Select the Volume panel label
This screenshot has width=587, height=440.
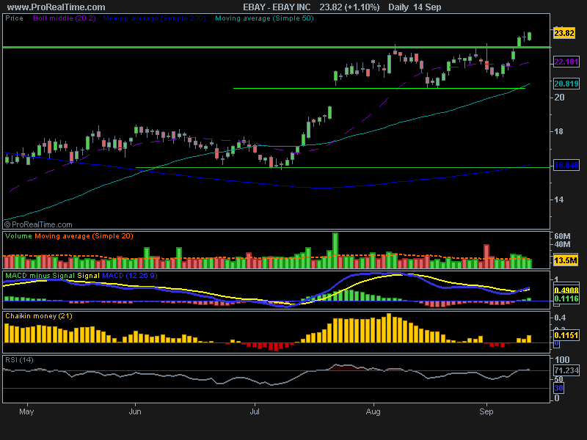pos(19,236)
